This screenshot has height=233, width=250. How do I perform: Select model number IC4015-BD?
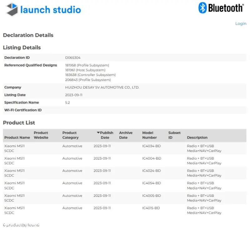point(151,208)
